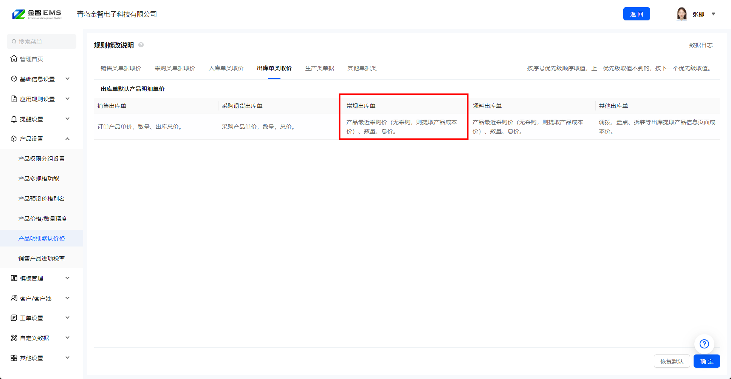This screenshot has height=379, width=731.
Task: Expand the 客户/客户池 menu chevron
Action: (68, 298)
